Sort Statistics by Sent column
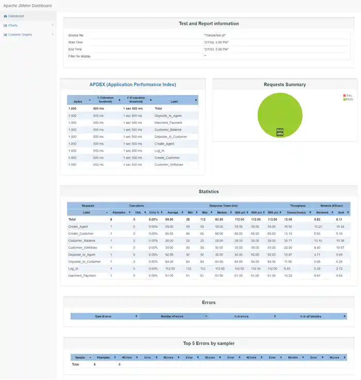This screenshot has width=361, height=380. 342,213
